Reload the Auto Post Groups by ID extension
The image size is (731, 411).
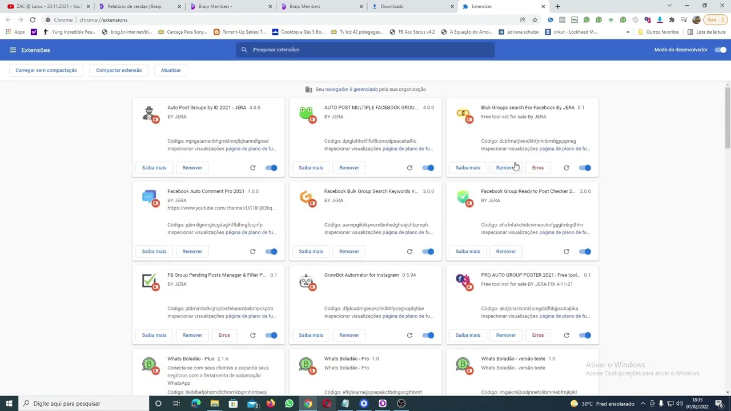[x=252, y=168]
